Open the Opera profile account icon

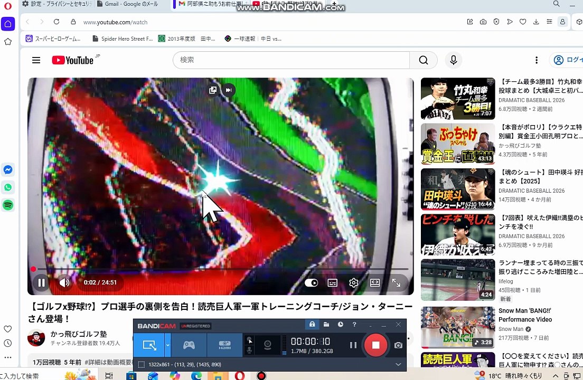(x=562, y=22)
